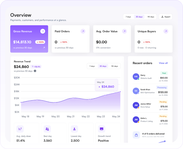This screenshot has height=149, width=183.
Task: Click the Processing badge for Sarah Khan
Action: coord(162,87)
